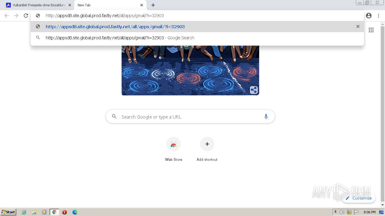385x216 pixels.
Task: Choose the Google Search suggestion for the URL
Action: pos(197,38)
